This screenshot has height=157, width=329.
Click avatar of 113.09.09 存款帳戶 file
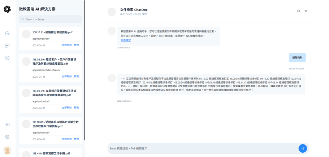(26, 93)
